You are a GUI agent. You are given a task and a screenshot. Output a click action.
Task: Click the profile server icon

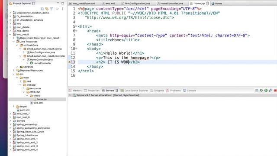click(x=271, y=91)
